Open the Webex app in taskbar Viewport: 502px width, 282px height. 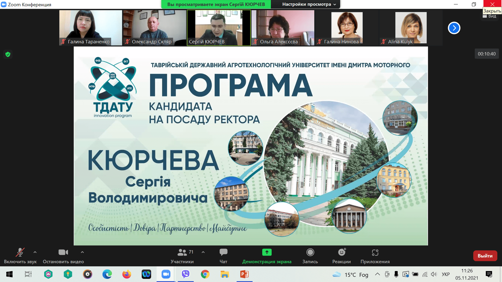click(x=146, y=274)
